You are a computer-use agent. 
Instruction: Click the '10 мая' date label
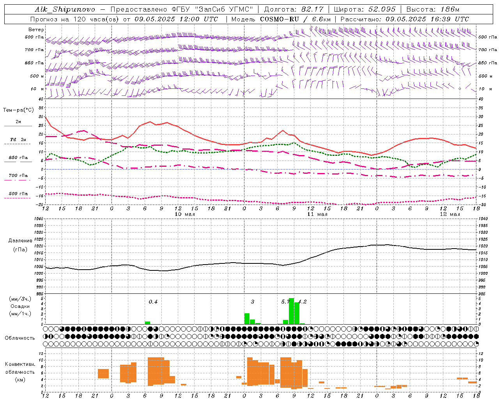point(185,214)
